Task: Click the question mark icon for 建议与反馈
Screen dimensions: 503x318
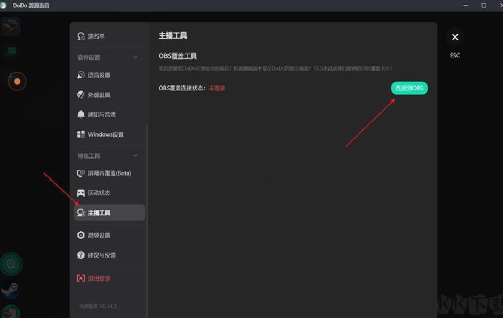Action: pyautogui.click(x=81, y=255)
